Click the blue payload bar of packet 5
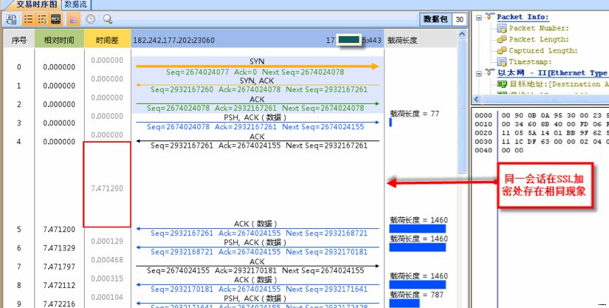The width and height of the screenshot is (609, 308). (418, 229)
